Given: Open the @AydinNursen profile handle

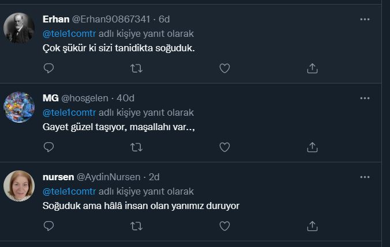Looking at the screenshot, I should pyautogui.click(x=110, y=177).
